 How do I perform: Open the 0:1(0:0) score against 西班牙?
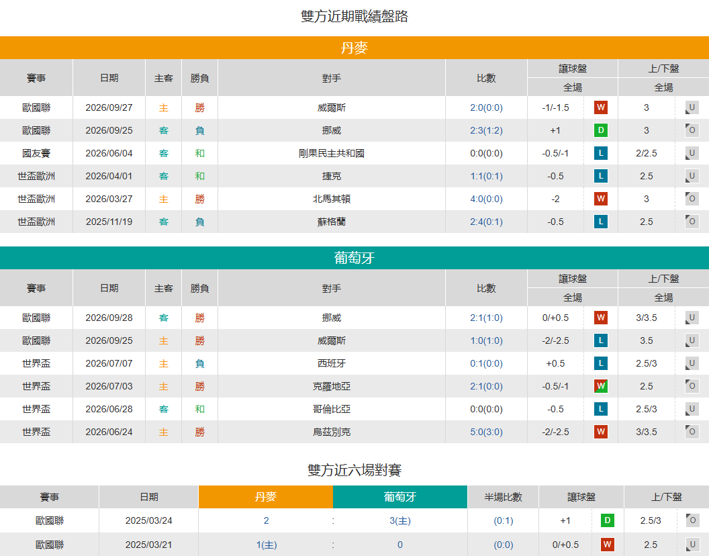coord(486,363)
